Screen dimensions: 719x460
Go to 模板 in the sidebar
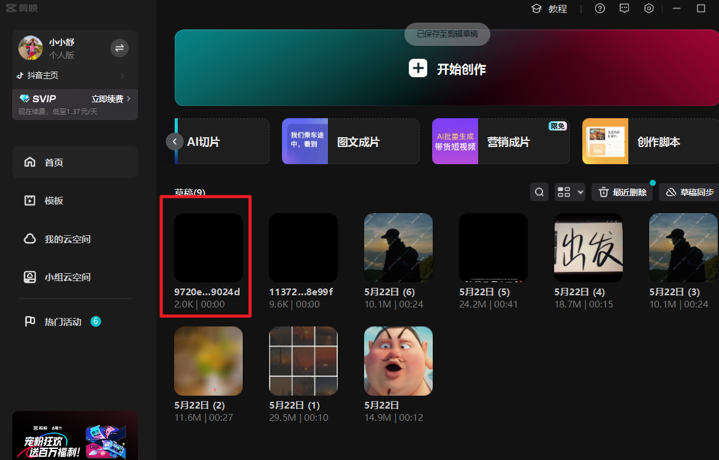[75, 201]
